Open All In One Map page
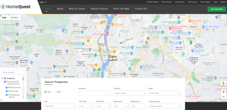The width and height of the screenshot is (227, 110). (x=121, y=9)
